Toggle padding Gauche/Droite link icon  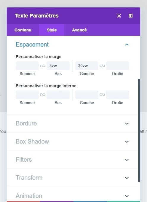[102, 95]
